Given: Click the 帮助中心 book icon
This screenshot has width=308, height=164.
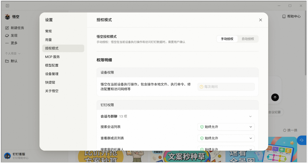Looking at the screenshot, I should (284, 16).
